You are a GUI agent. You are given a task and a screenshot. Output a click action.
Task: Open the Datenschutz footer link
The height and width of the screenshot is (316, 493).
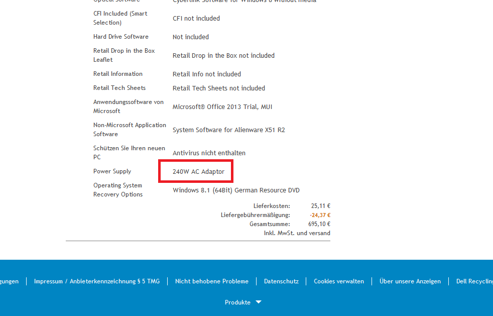tap(281, 281)
